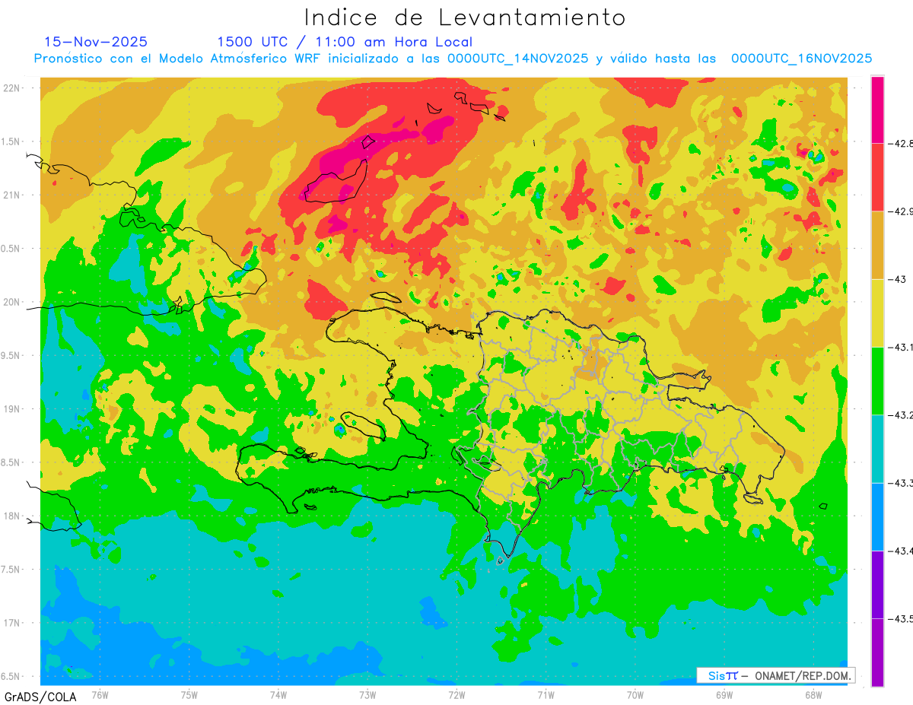Click the magenta swatch atop the color scale
The height and width of the screenshot is (705, 913).
[877, 109]
